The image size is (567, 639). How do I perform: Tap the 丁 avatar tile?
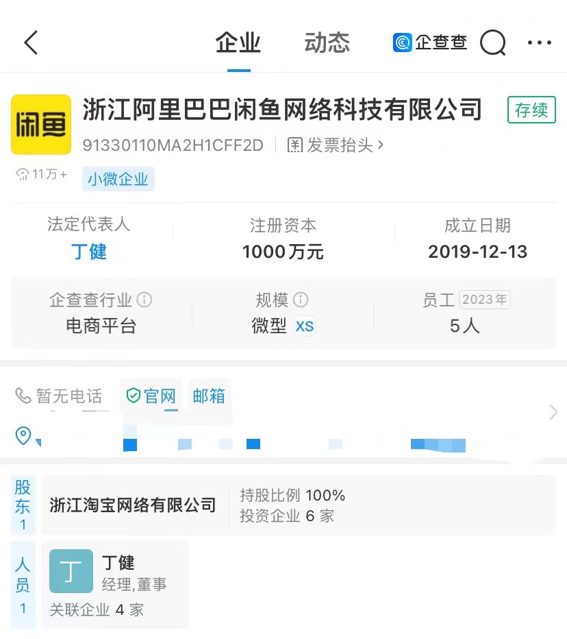tap(71, 571)
